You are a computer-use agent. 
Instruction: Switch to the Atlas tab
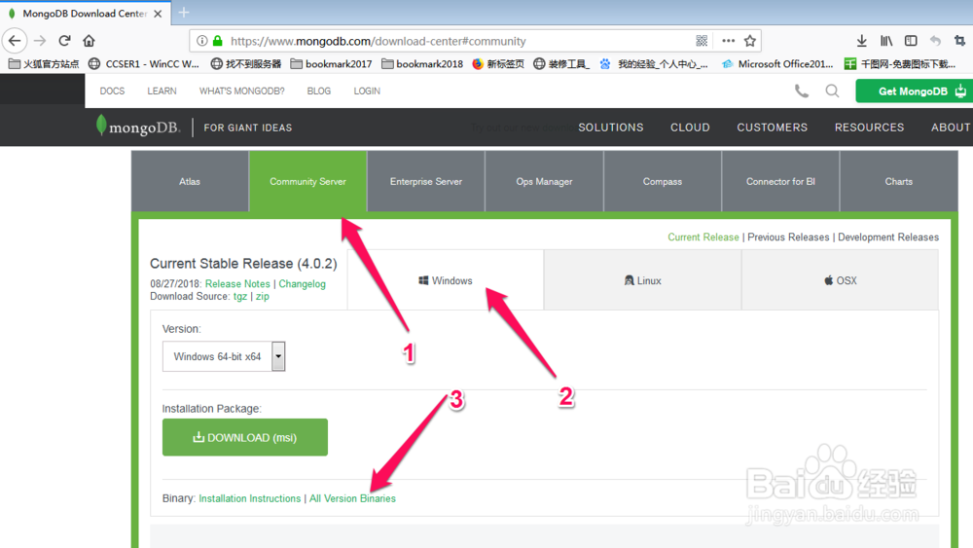point(190,181)
